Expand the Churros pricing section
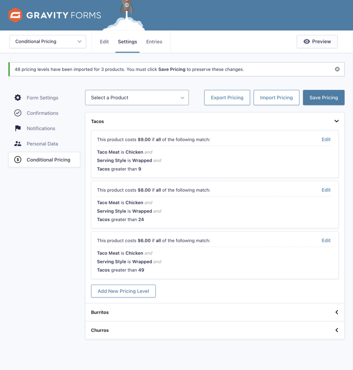Viewport: 353px width, 370px height. 336,330
